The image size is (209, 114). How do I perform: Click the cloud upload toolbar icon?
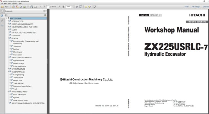pyautogui.click(x=24, y=7)
